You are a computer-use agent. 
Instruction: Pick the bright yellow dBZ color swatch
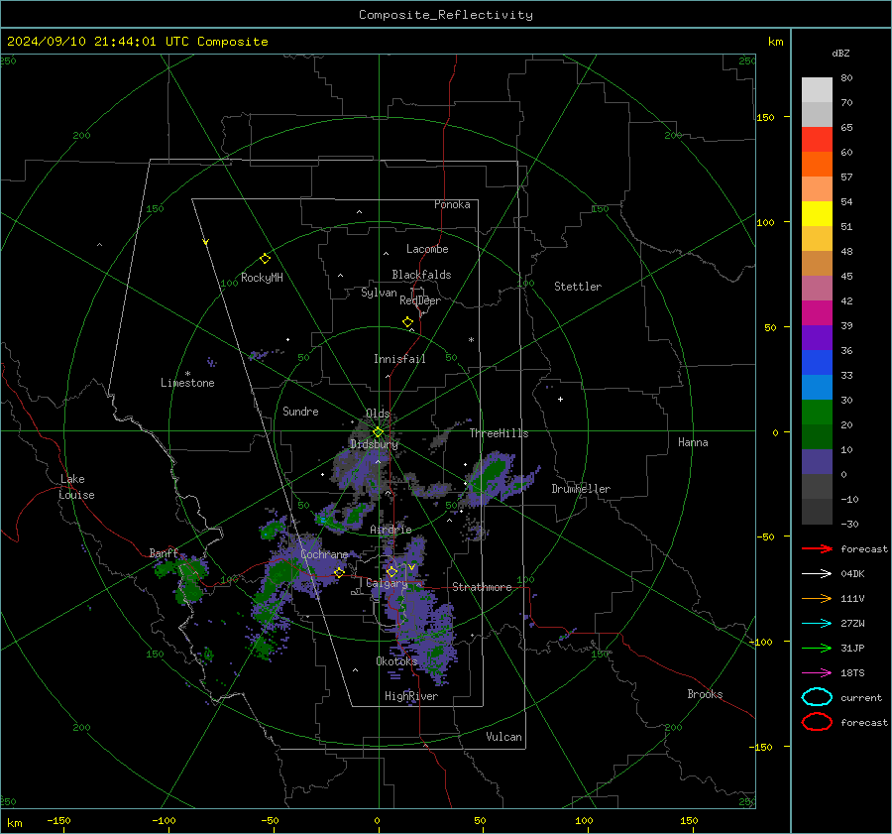pos(817,213)
